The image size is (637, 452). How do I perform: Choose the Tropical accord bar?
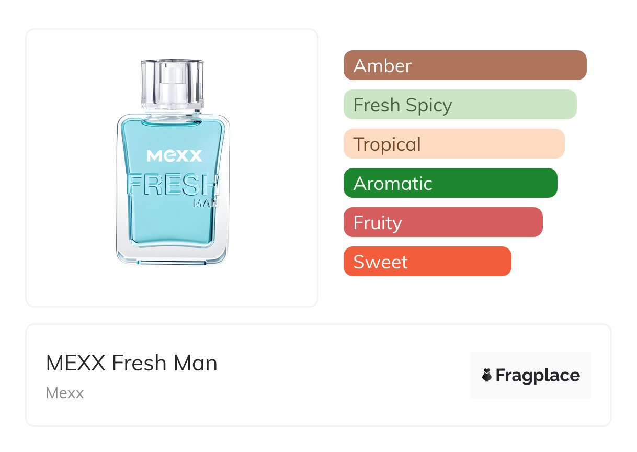(x=453, y=144)
